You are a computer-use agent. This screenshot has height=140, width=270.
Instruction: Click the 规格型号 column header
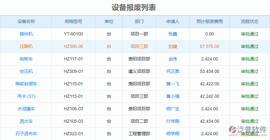73,22
